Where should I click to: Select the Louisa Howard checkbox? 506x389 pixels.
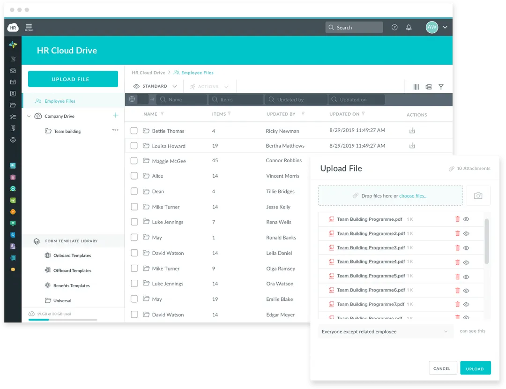pos(134,146)
